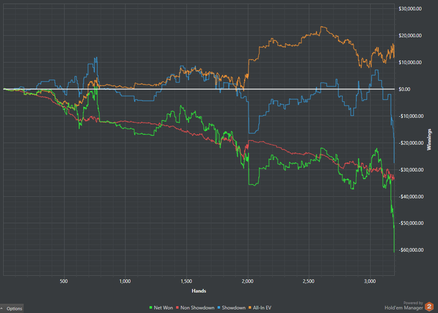The image size is (438, 313).
Task: Click the -$60,000.00 axis label
Action: 411,250
